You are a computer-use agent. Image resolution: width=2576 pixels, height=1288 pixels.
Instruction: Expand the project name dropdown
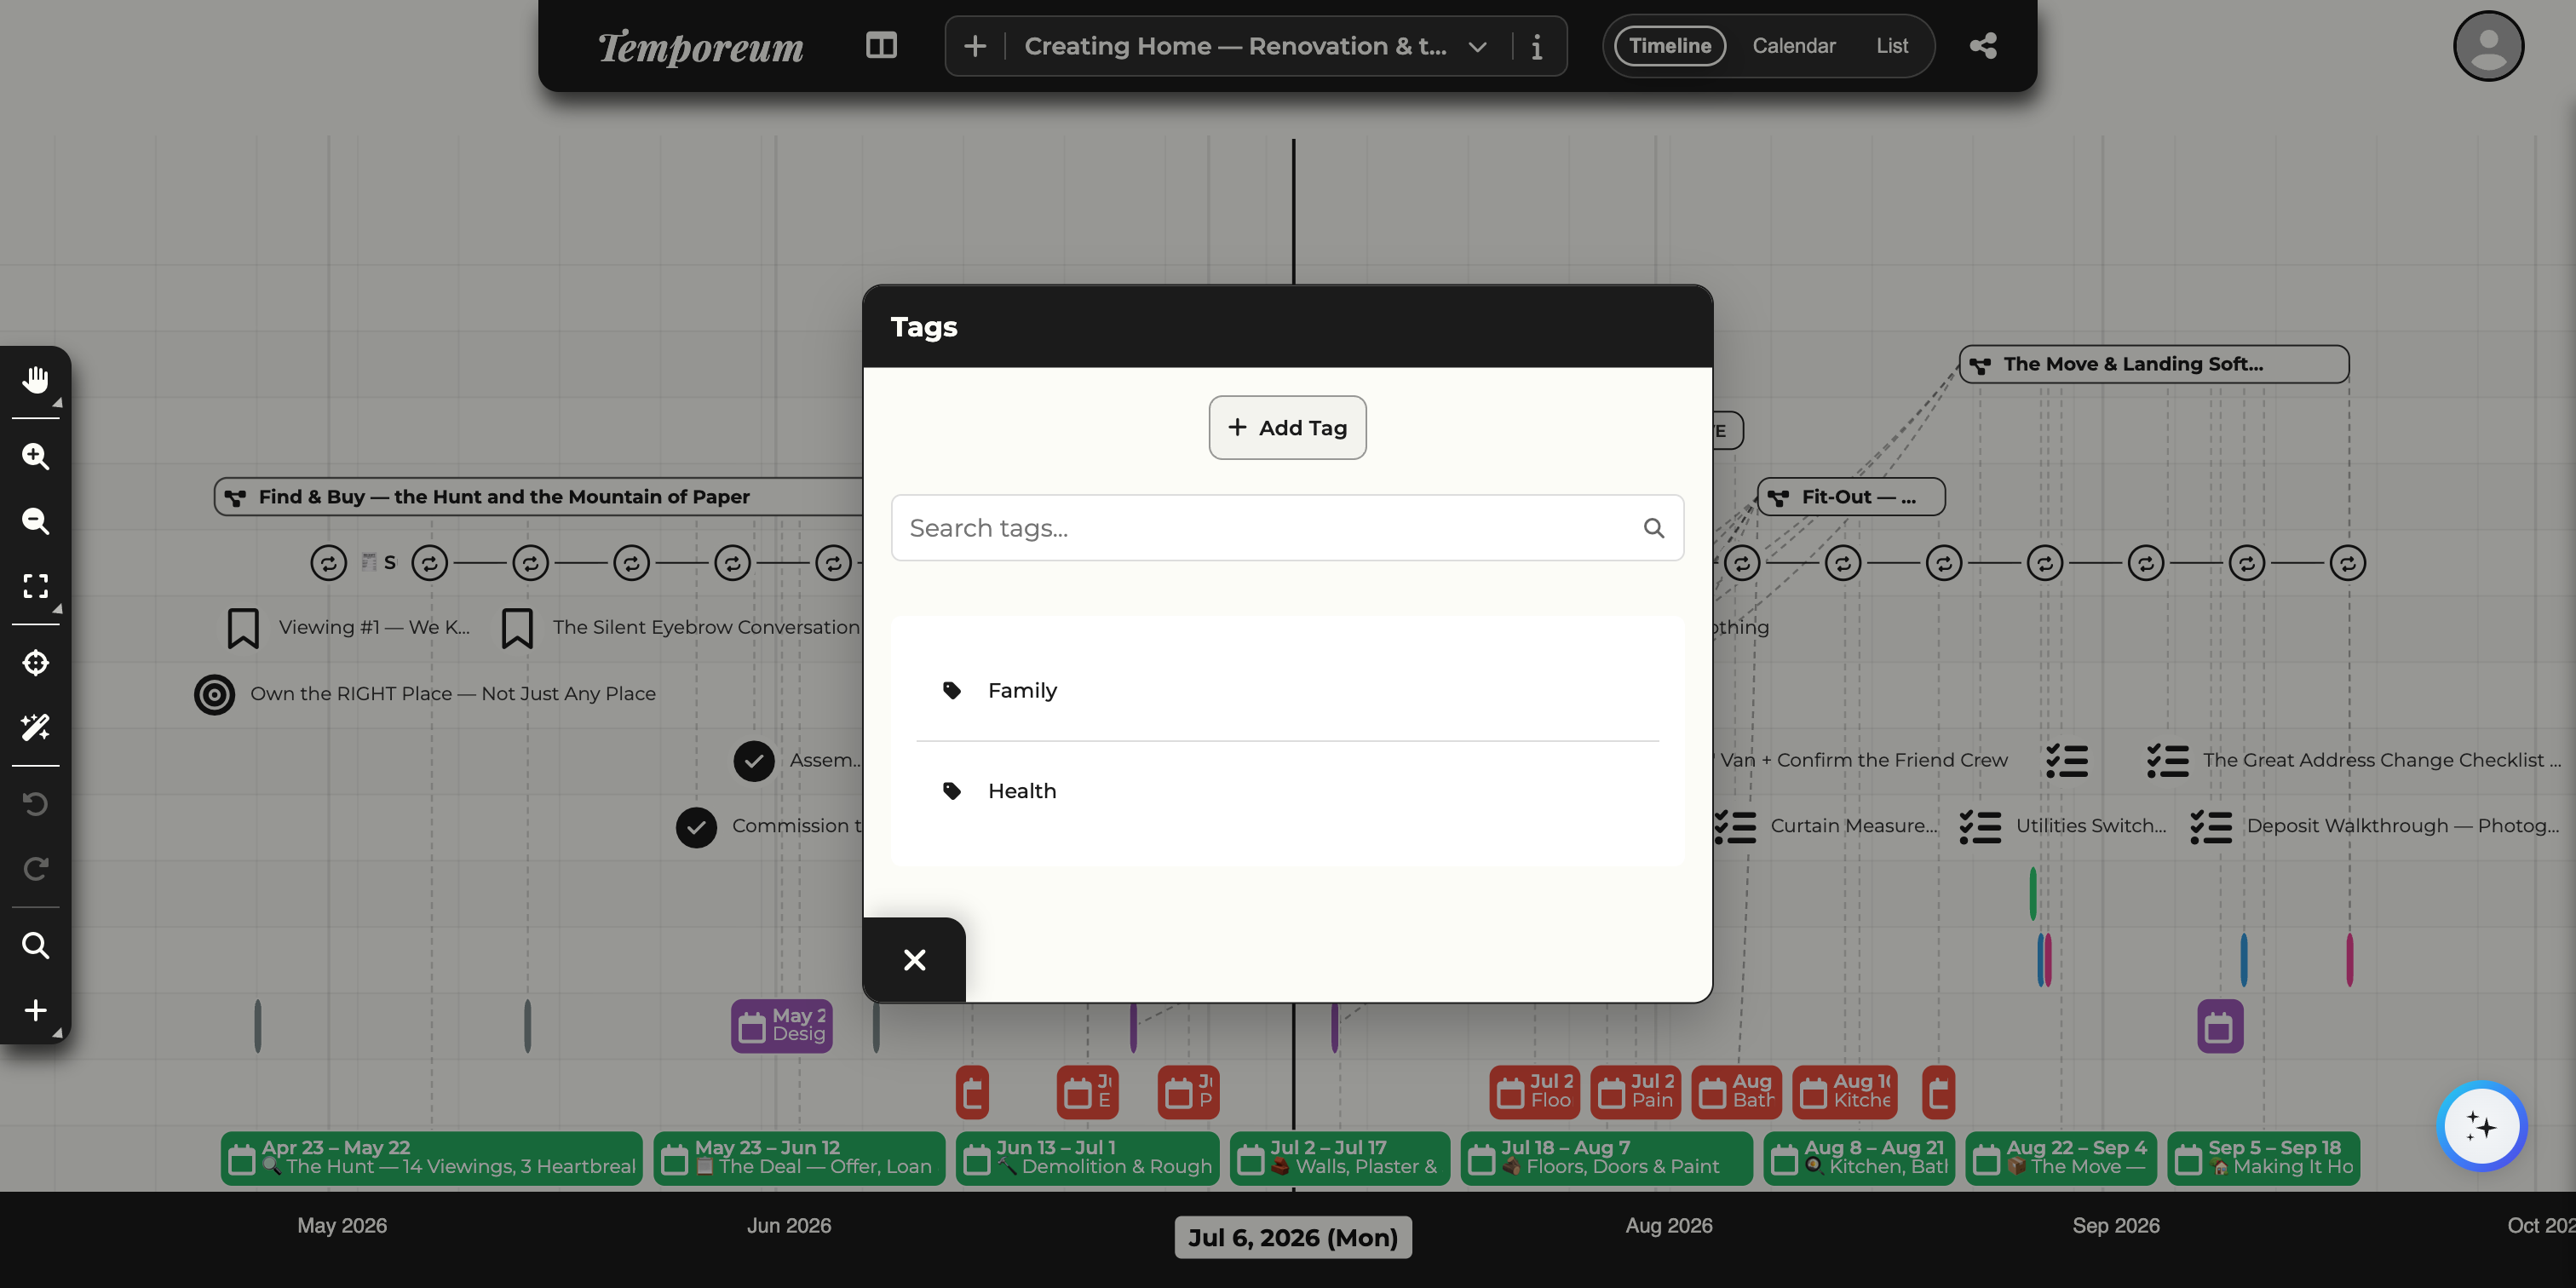point(1478,46)
